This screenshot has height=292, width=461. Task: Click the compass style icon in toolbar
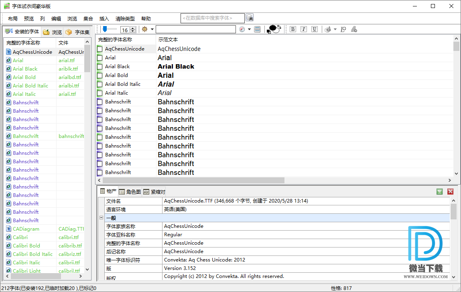pyautogui.click(x=242, y=29)
